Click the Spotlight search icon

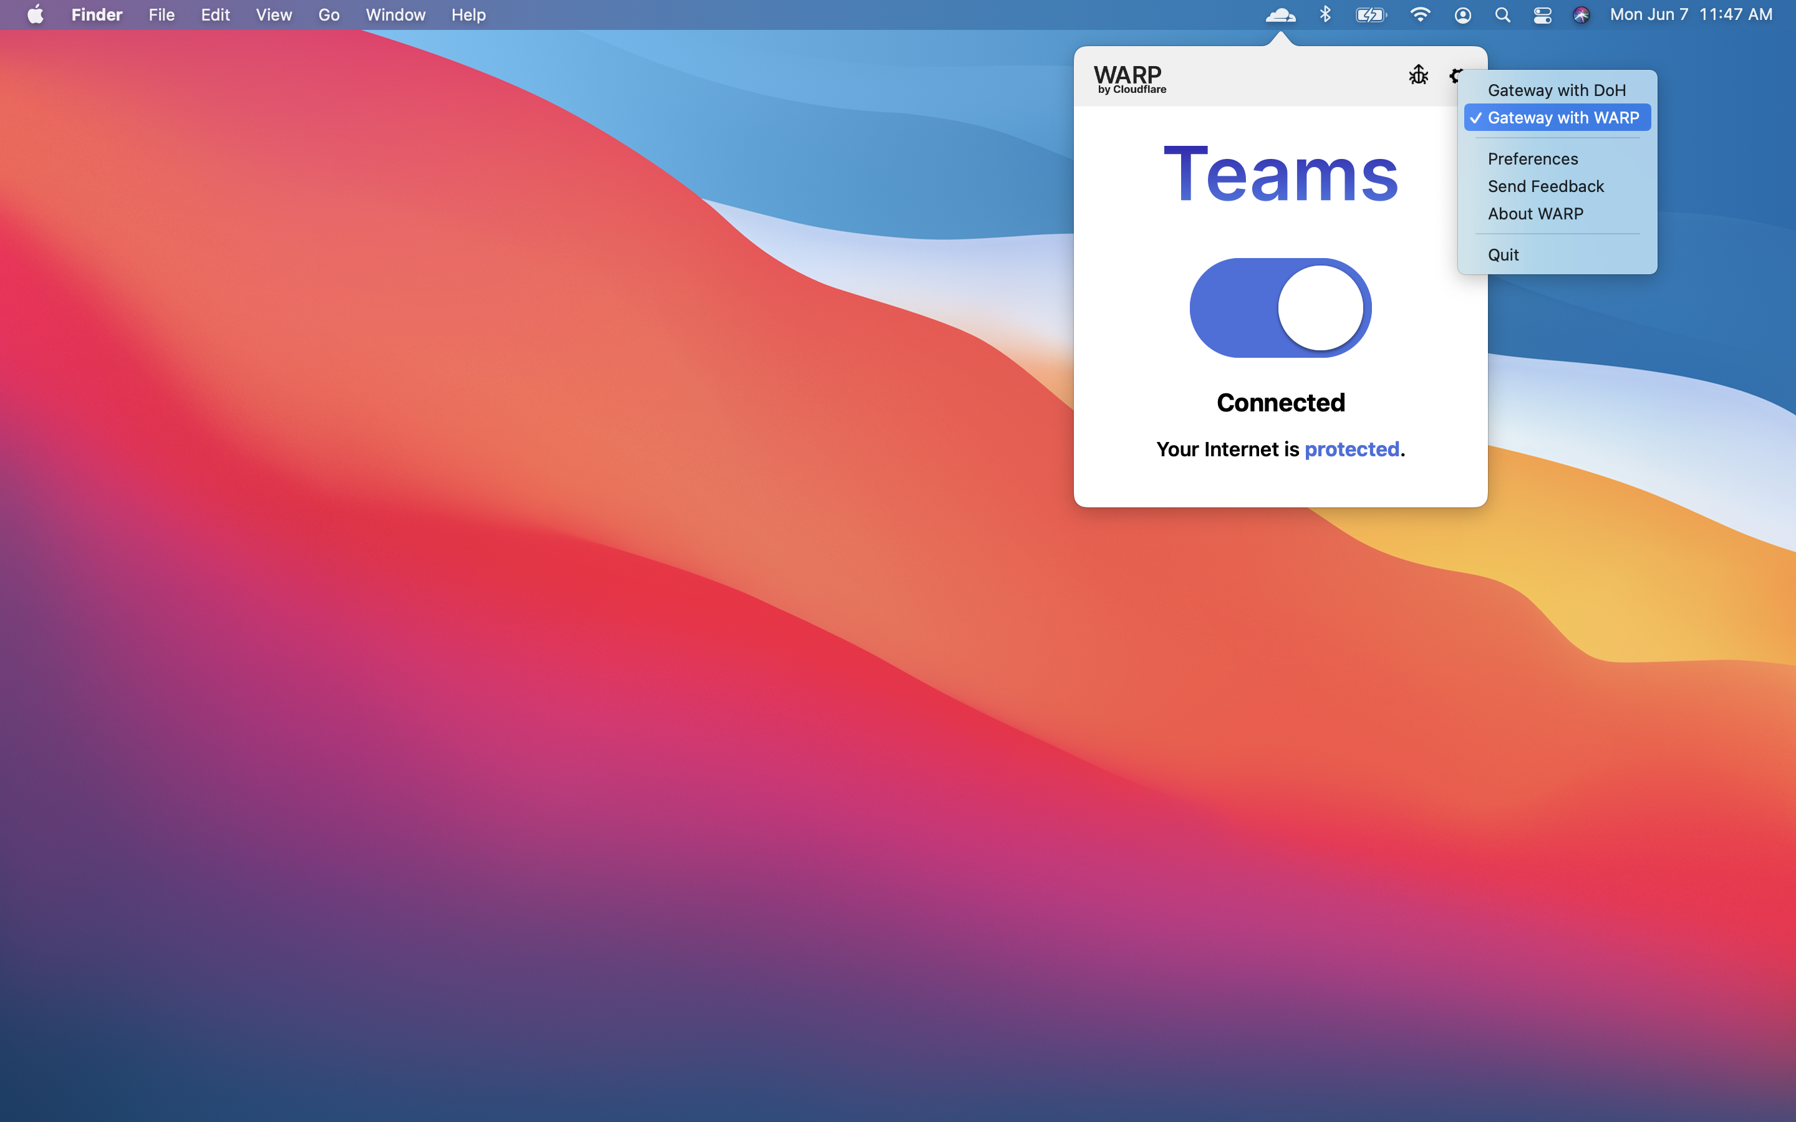pyautogui.click(x=1502, y=14)
